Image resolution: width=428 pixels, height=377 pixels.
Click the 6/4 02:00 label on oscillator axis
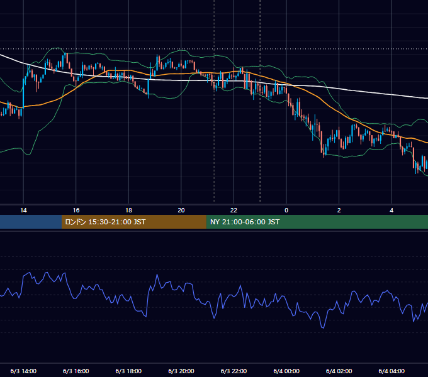pos(339,371)
